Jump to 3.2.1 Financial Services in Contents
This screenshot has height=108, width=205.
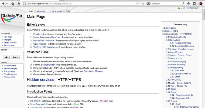(180, 43)
